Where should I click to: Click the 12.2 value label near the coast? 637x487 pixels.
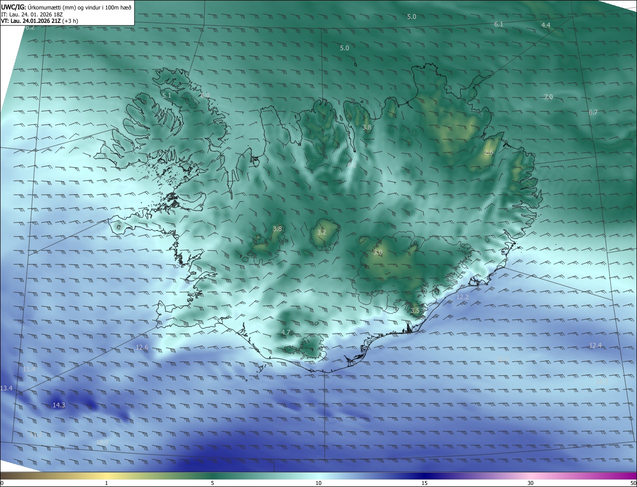click(x=462, y=297)
